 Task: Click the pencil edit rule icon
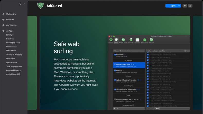[154, 109]
